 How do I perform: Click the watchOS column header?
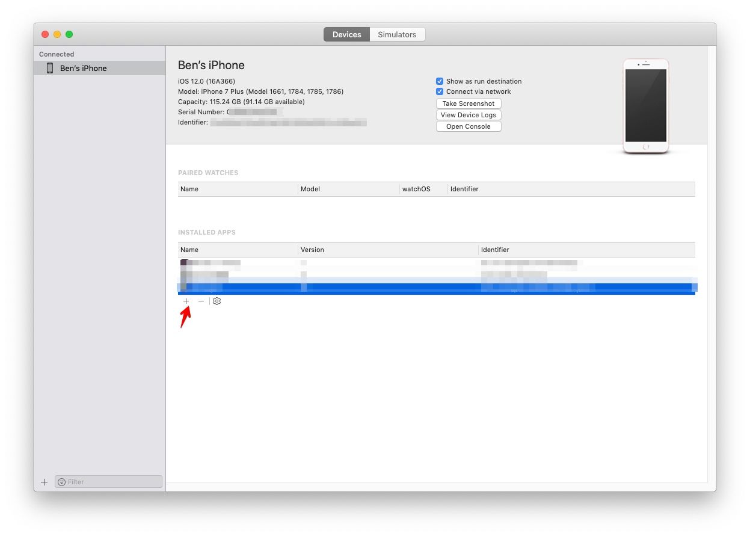pos(424,189)
